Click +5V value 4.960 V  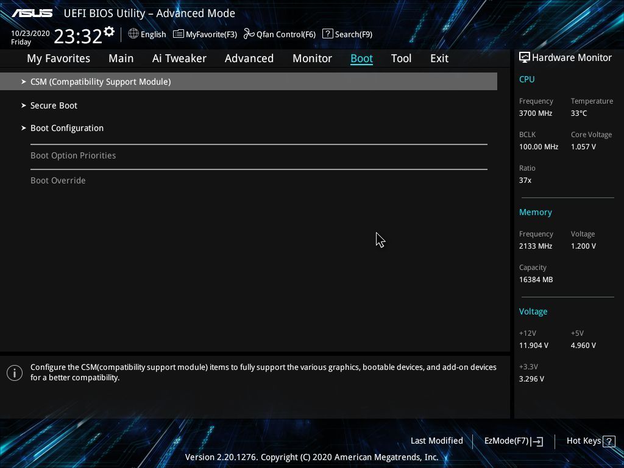(583, 346)
